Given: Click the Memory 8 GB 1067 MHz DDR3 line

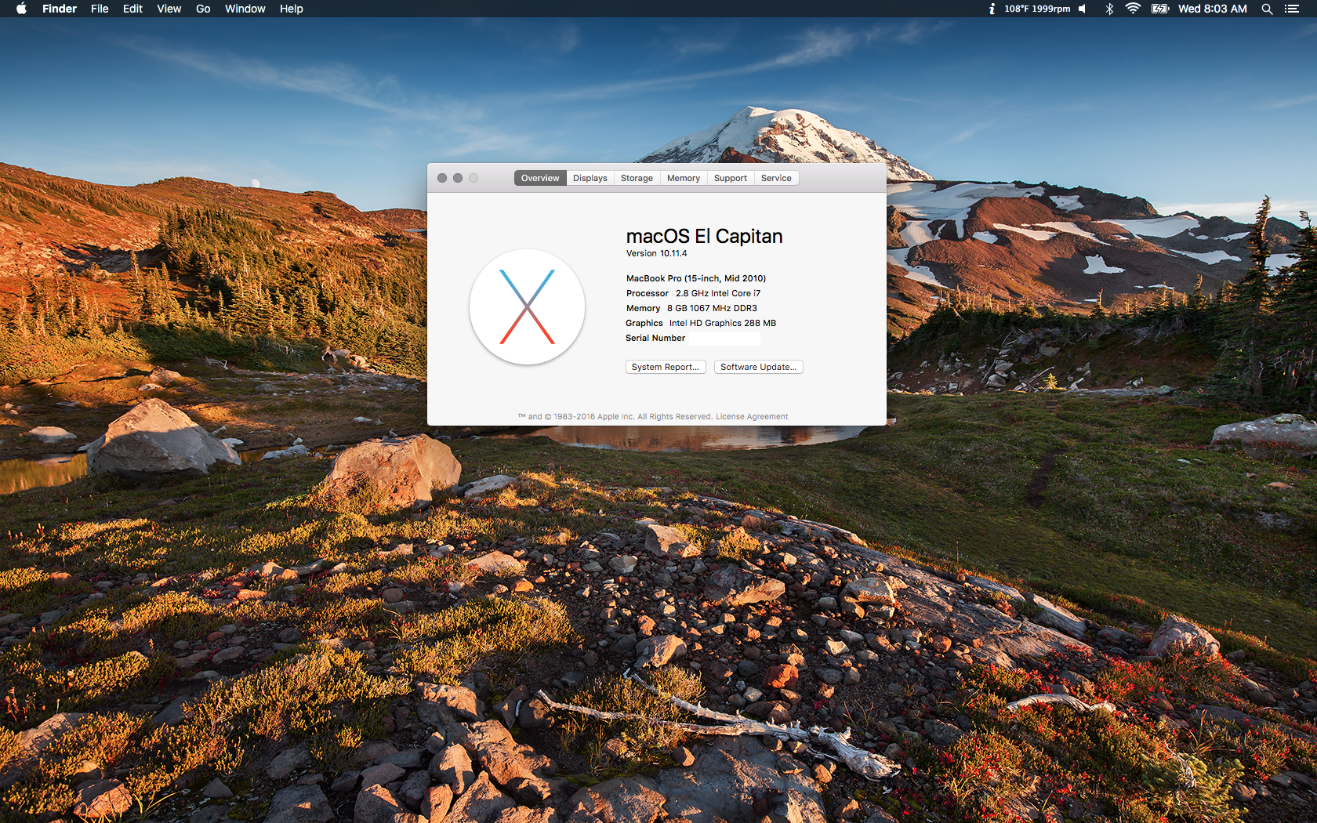Looking at the screenshot, I should click(691, 308).
